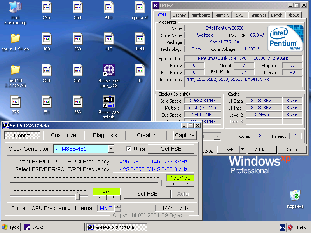Click the upper FSB slider thumb
This screenshot has height=233, width=311.
tap(160, 182)
